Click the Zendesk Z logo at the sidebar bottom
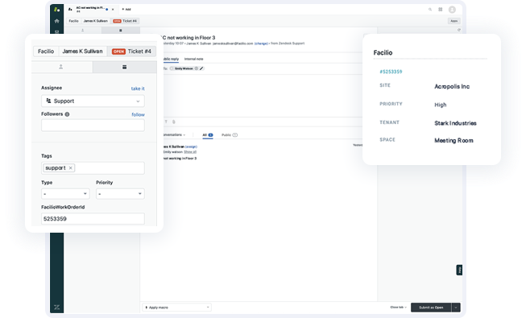This screenshot has width=526, height=318. [56, 307]
